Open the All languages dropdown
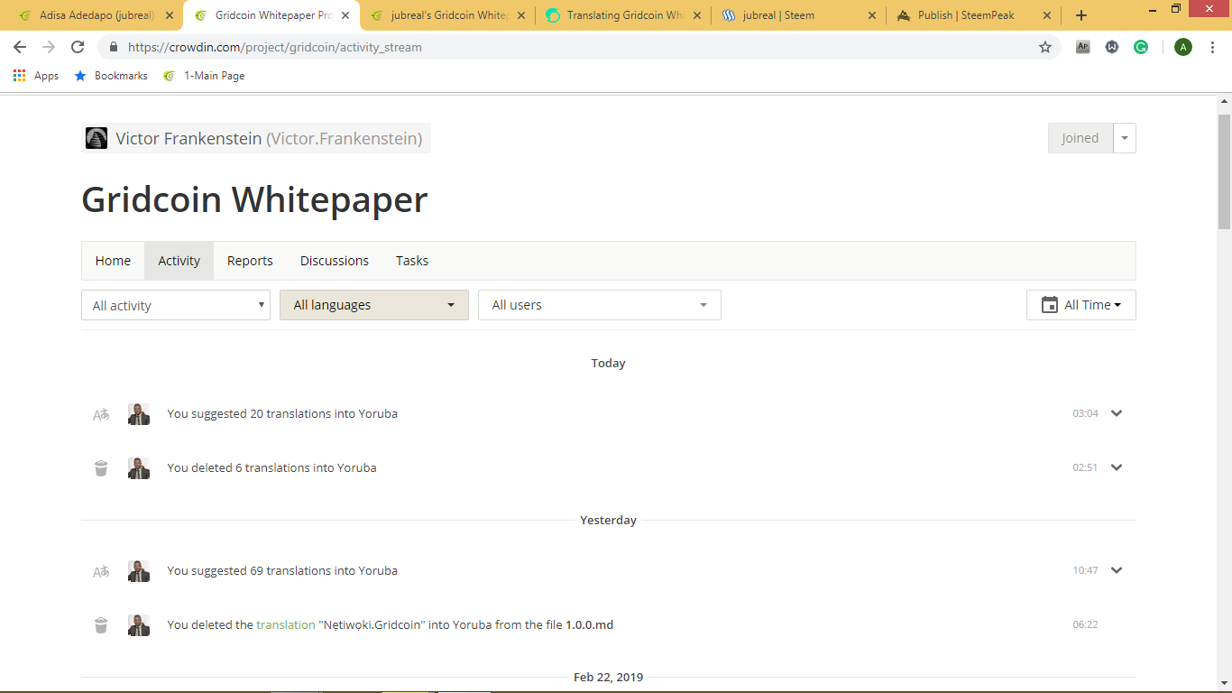 coord(374,305)
